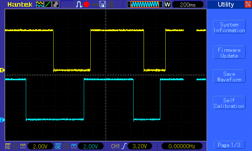The image size is (252, 151).
Task: Click the trigger pulse icon in top bar
Action: click(x=79, y=4)
